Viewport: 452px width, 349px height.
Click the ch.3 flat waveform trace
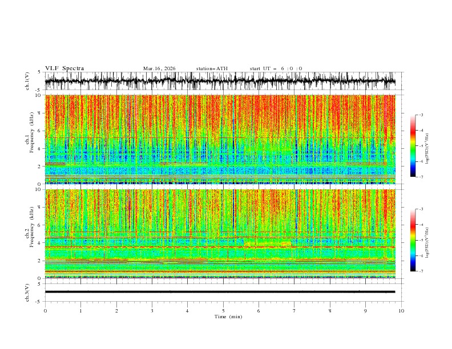coord(220,292)
